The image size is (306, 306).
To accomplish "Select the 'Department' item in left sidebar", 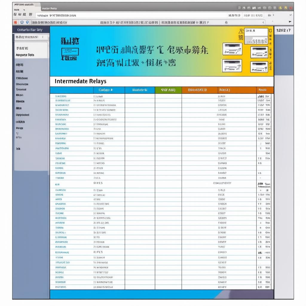I will pyautogui.click(x=23, y=115).
